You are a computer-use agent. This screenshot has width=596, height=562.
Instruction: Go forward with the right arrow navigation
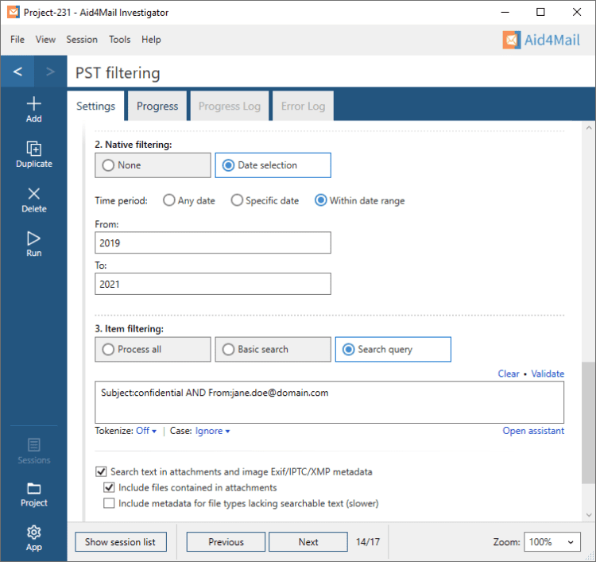[x=50, y=71]
